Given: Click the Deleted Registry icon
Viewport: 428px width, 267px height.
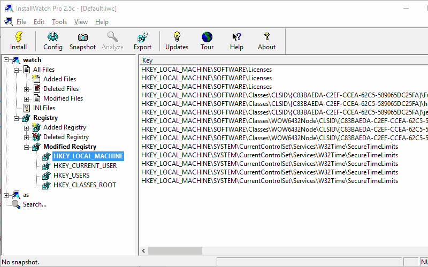Looking at the screenshot, I should click(36, 137).
